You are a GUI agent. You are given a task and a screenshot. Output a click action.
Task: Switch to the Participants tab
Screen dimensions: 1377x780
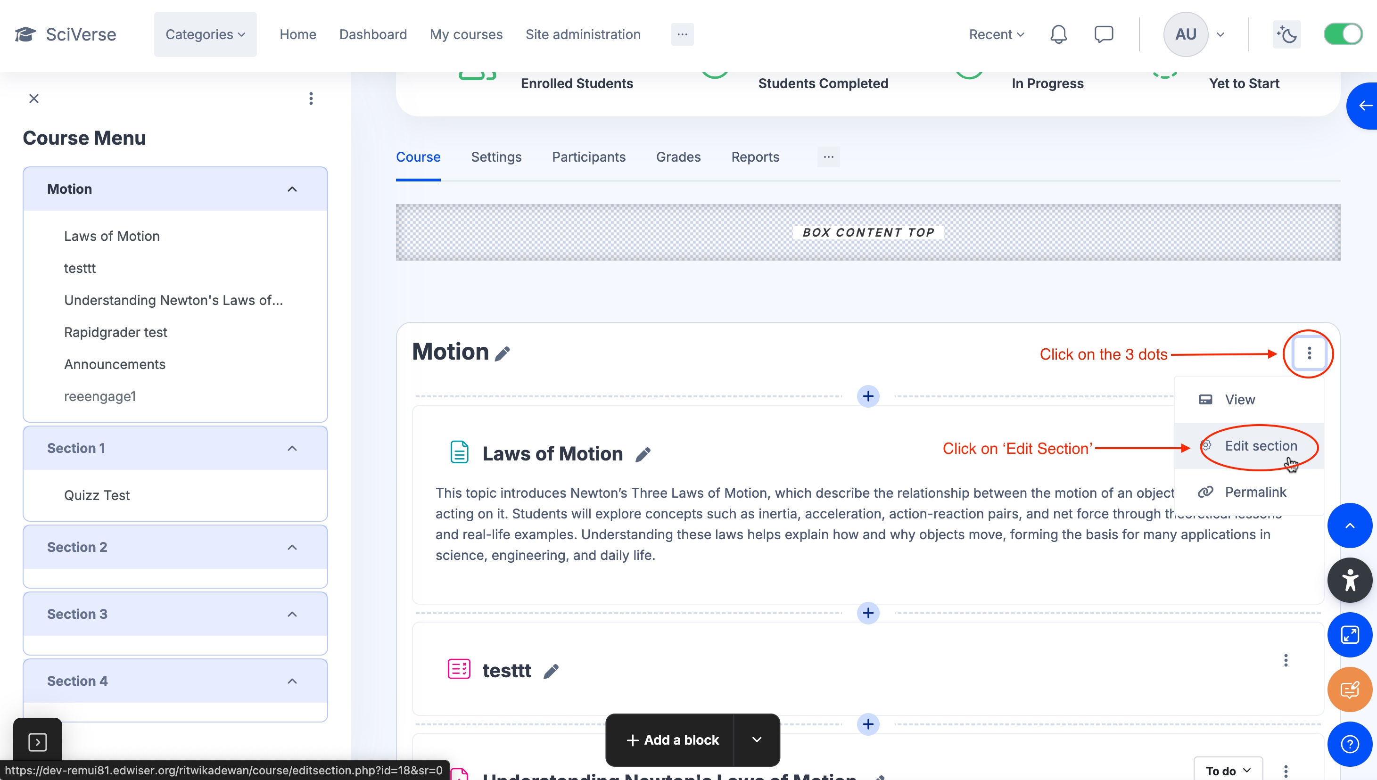(x=588, y=157)
